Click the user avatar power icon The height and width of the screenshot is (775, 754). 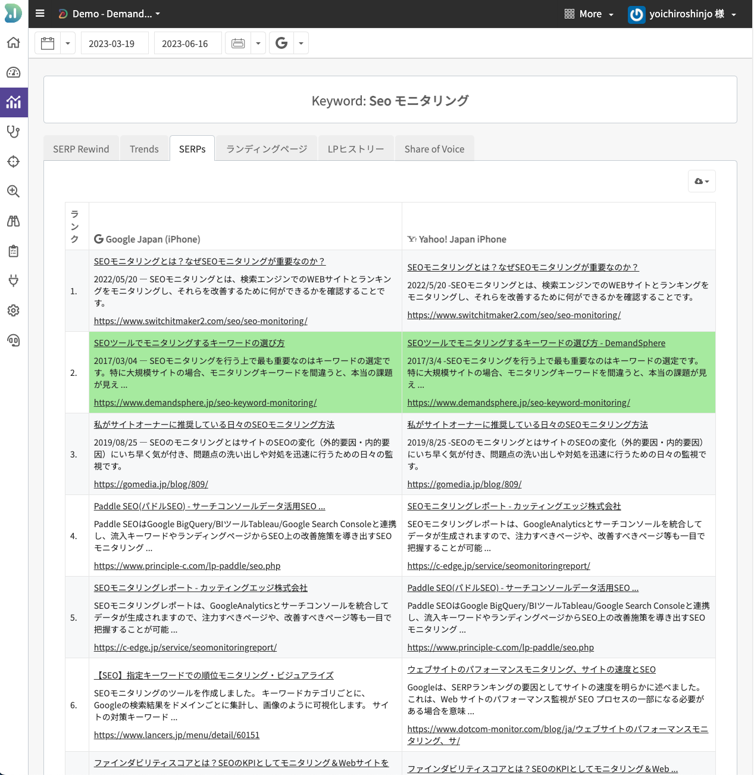636,14
